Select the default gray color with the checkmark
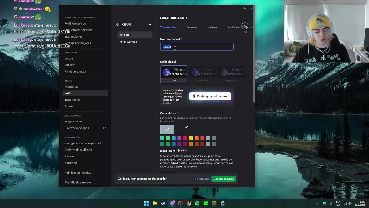 [167, 129]
